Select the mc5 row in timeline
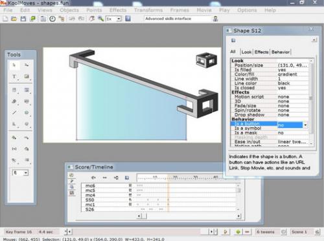Viewport: 324px width, 241px height. coord(159,191)
